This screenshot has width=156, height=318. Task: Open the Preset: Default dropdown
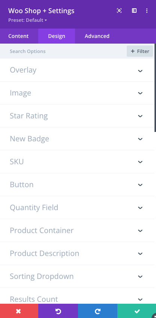[x=27, y=20]
